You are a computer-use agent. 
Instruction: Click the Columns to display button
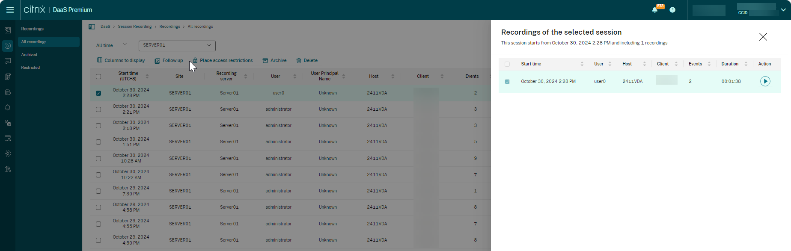tap(121, 61)
